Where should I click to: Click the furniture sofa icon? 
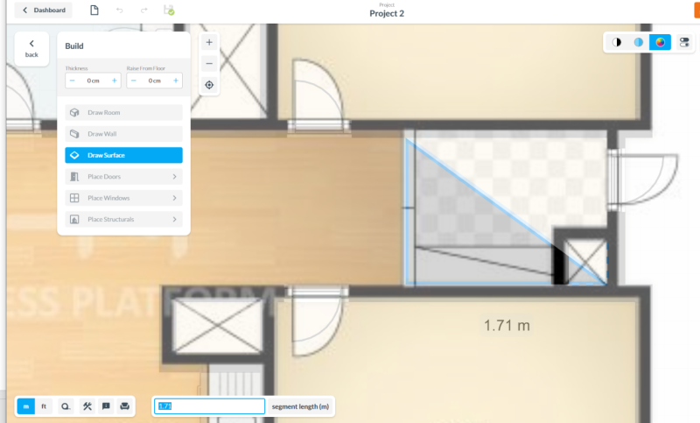(x=124, y=406)
